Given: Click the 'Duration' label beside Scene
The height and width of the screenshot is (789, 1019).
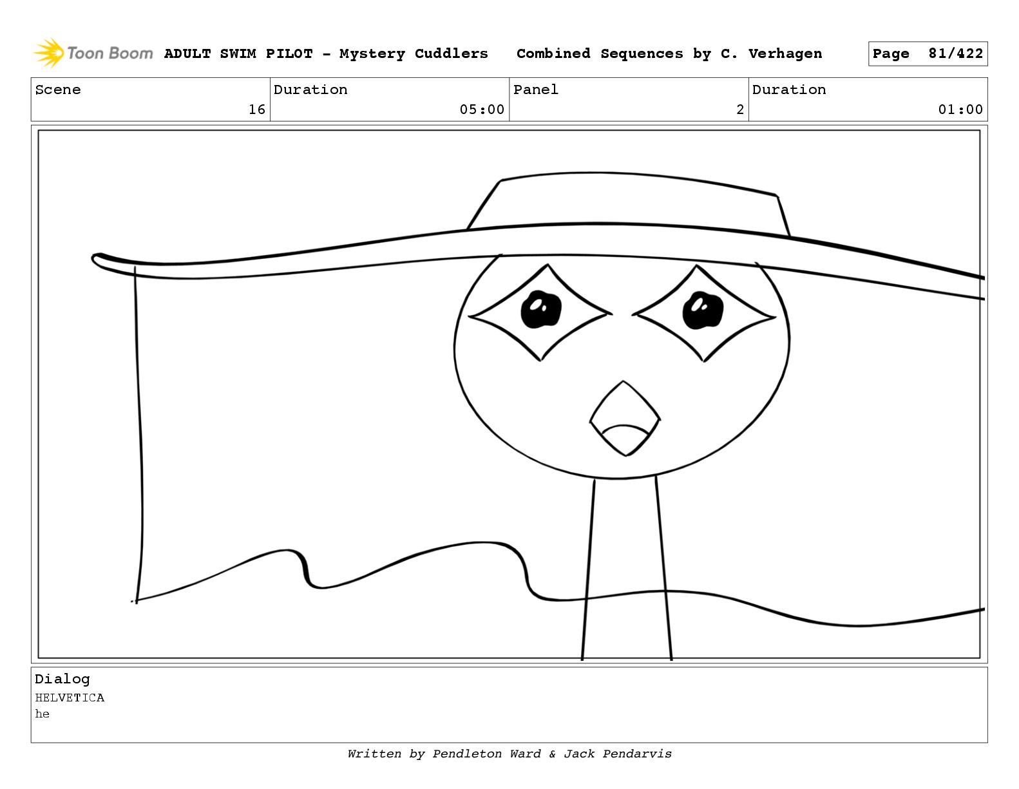Looking at the screenshot, I should [310, 90].
